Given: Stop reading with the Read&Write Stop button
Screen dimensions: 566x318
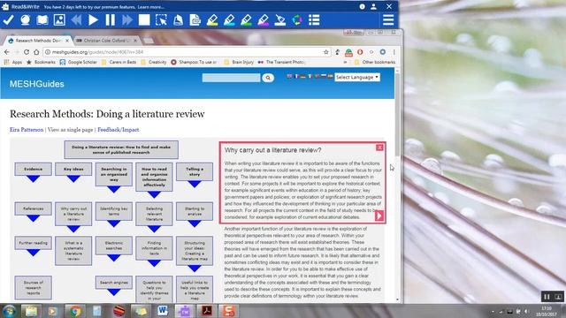Looking at the screenshot, I should coord(144,20).
